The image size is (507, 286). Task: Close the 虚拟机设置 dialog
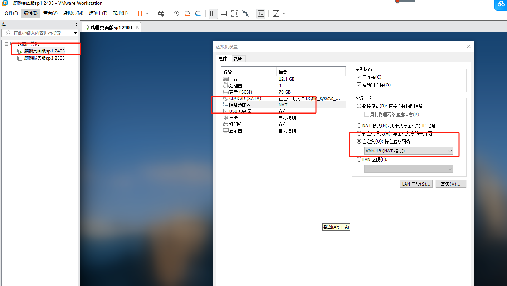469,46
